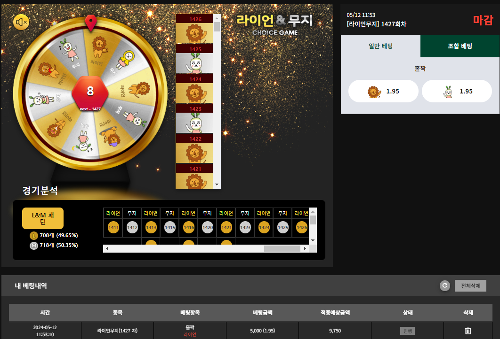The image size is (500, 339).
Task: Delete the 1427 bet with trash icon
Action: click(468, 331)
